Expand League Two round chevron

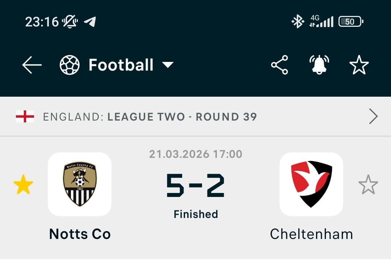pyautogui.click(x=373, y=117)
